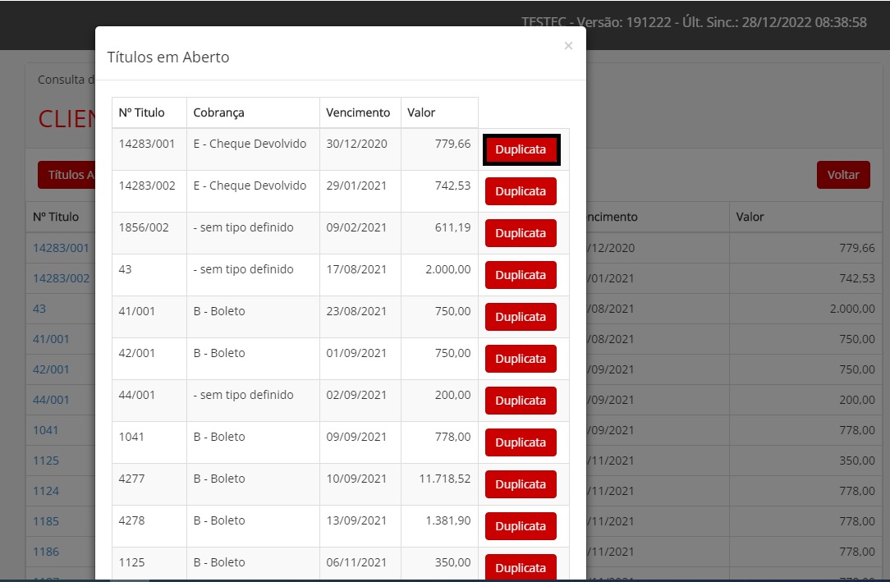890x582 pixels.
Task: Click the Cobrança column header
Action: [219, 112]
